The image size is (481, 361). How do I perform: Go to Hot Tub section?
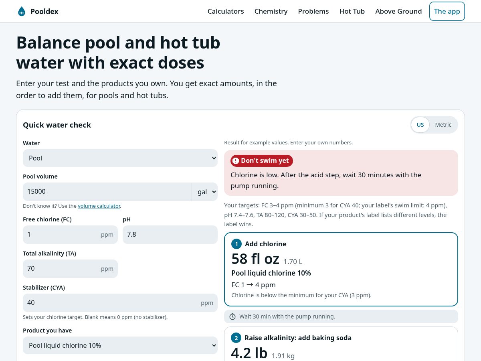click(352, 11)
